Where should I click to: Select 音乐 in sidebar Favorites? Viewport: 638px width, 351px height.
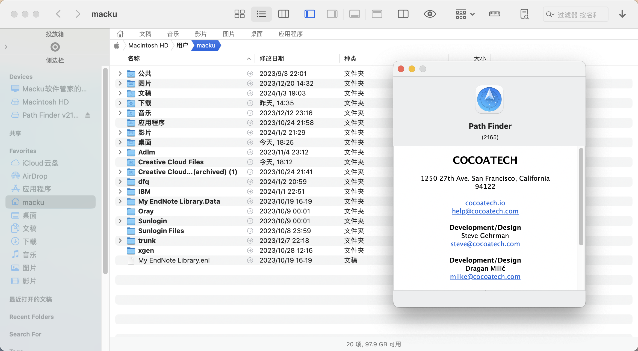click(29, 255)
